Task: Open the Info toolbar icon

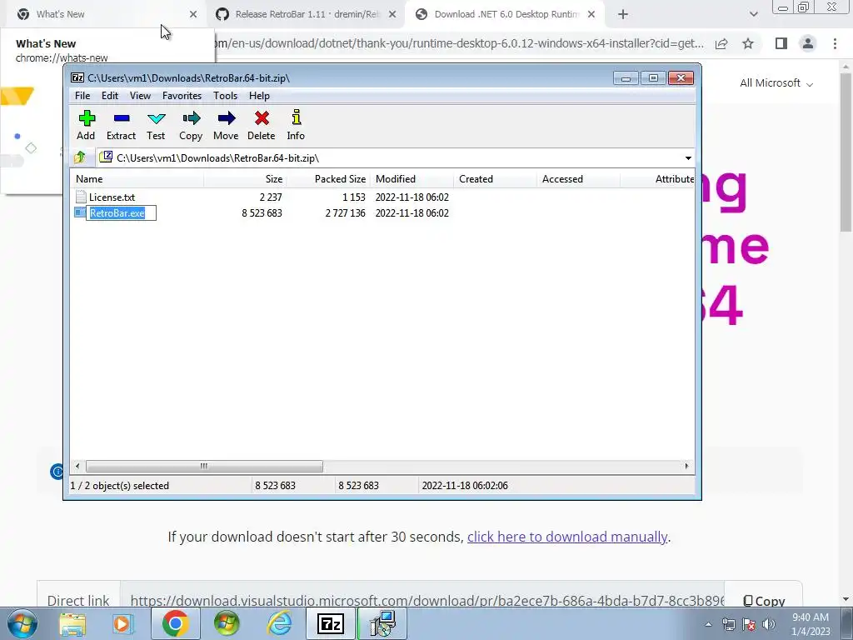Action: pos(296,125)
